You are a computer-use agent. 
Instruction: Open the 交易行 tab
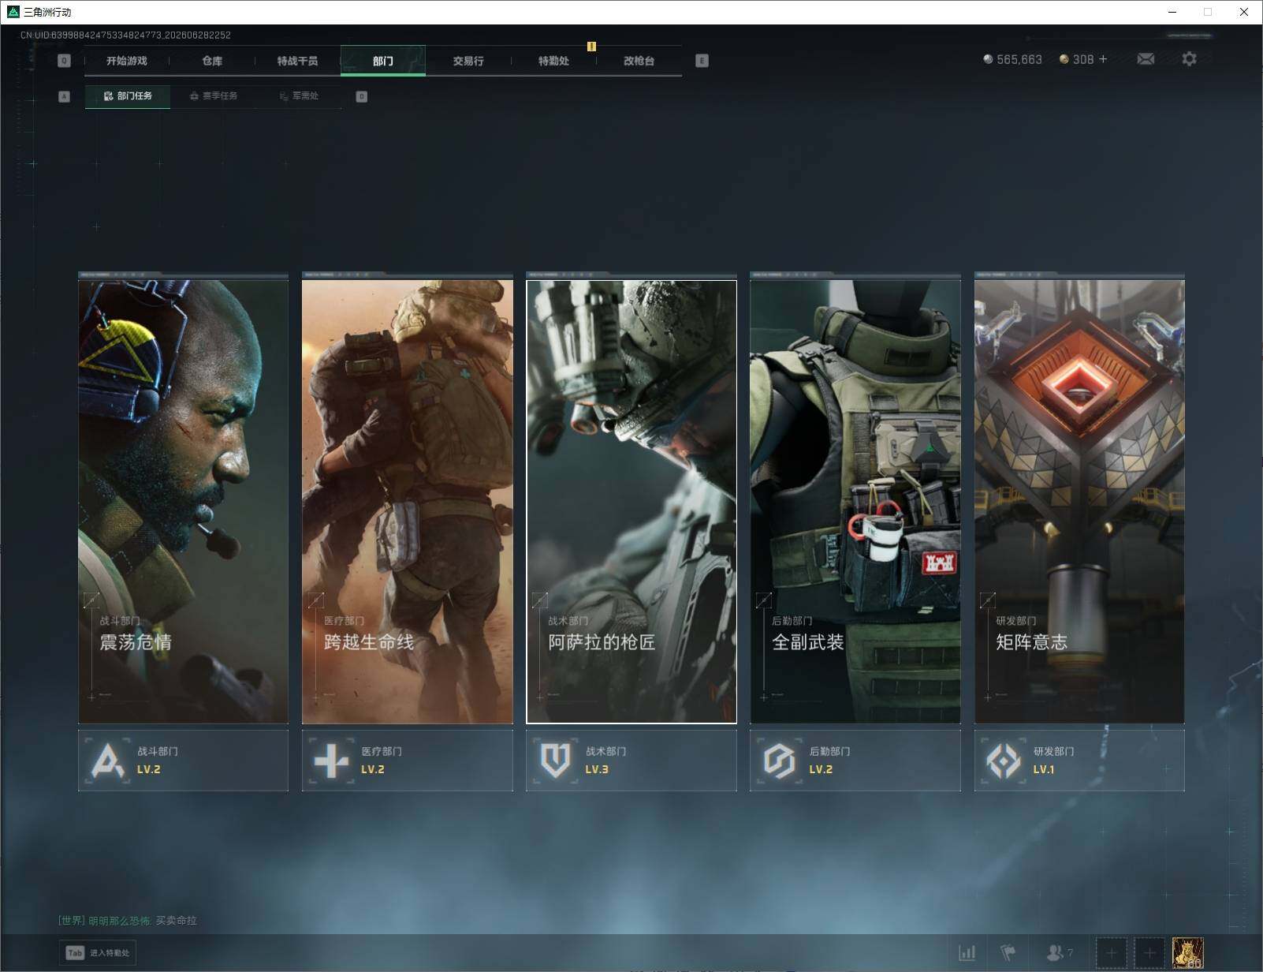point(468,61)
